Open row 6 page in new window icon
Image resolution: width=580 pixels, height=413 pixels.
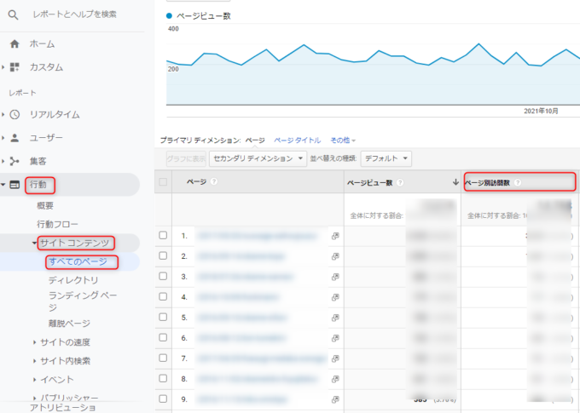pos(335,338)
